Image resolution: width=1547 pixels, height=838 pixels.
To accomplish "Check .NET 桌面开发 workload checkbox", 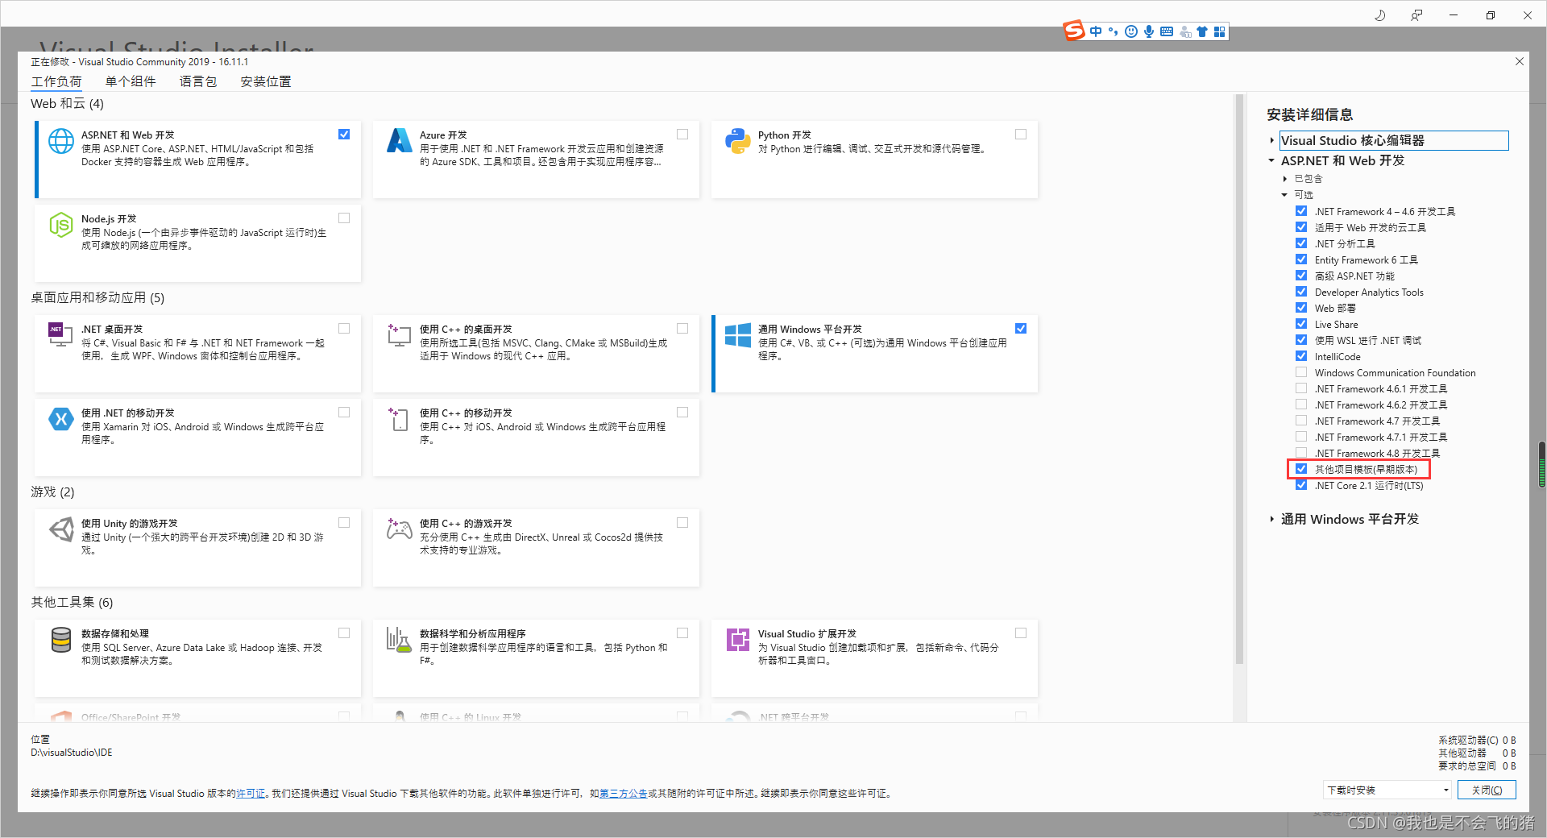I will pyautogui.click(x=344, y=329).
